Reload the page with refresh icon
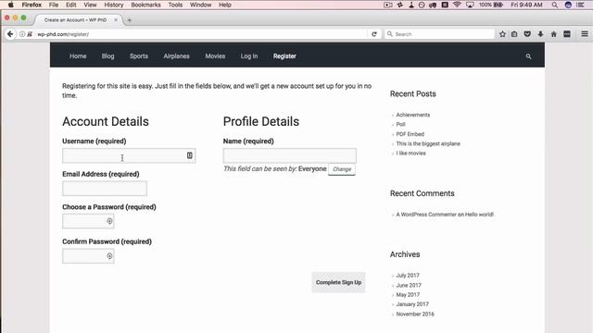 point(374,34)
